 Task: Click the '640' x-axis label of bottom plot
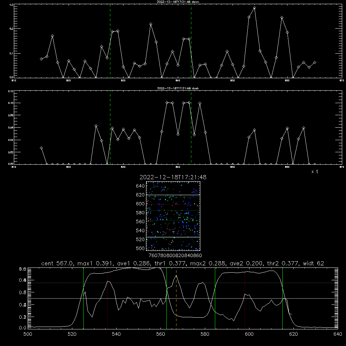click(x=338, y=334)
